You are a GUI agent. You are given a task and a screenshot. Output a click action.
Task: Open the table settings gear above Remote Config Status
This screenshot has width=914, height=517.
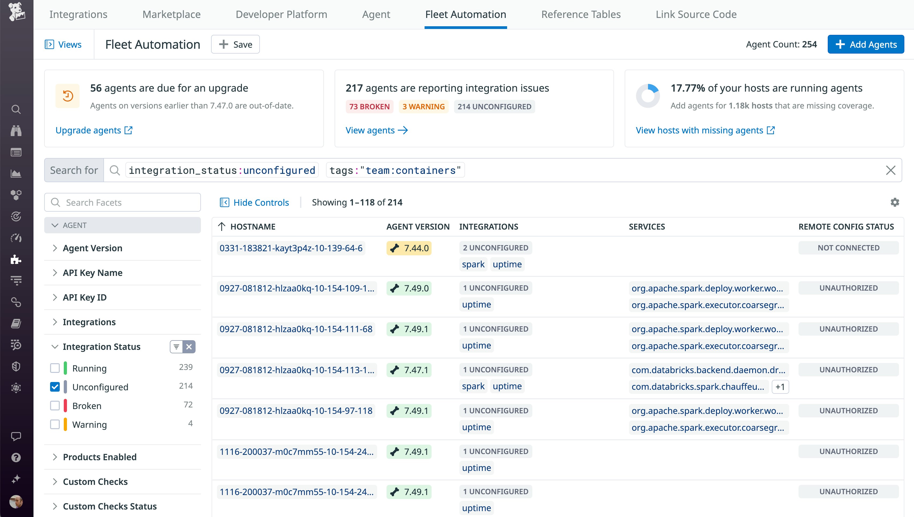pyautogui.click(x=895, y=202)
